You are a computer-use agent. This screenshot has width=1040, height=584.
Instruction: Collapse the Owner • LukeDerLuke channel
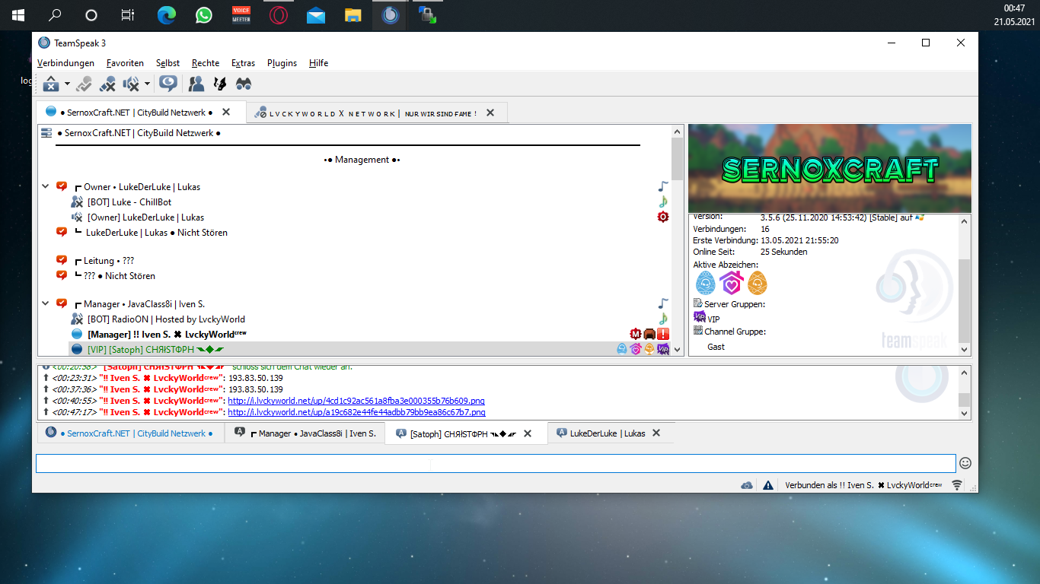click(x=45, y=186)
